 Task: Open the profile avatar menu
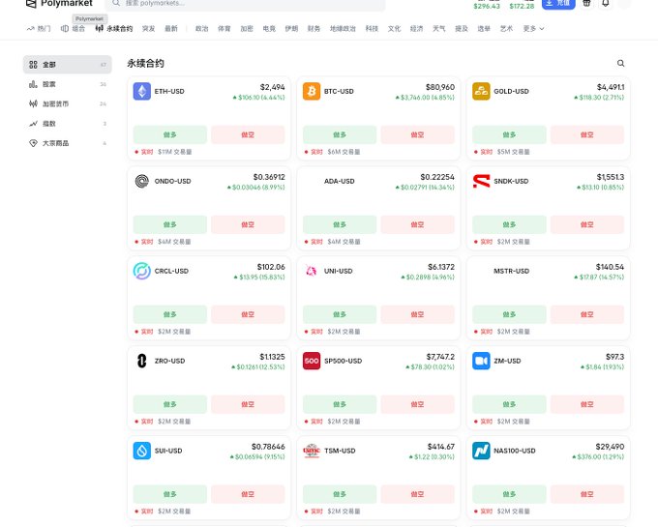pyautogui.click(x=624, y=3)
